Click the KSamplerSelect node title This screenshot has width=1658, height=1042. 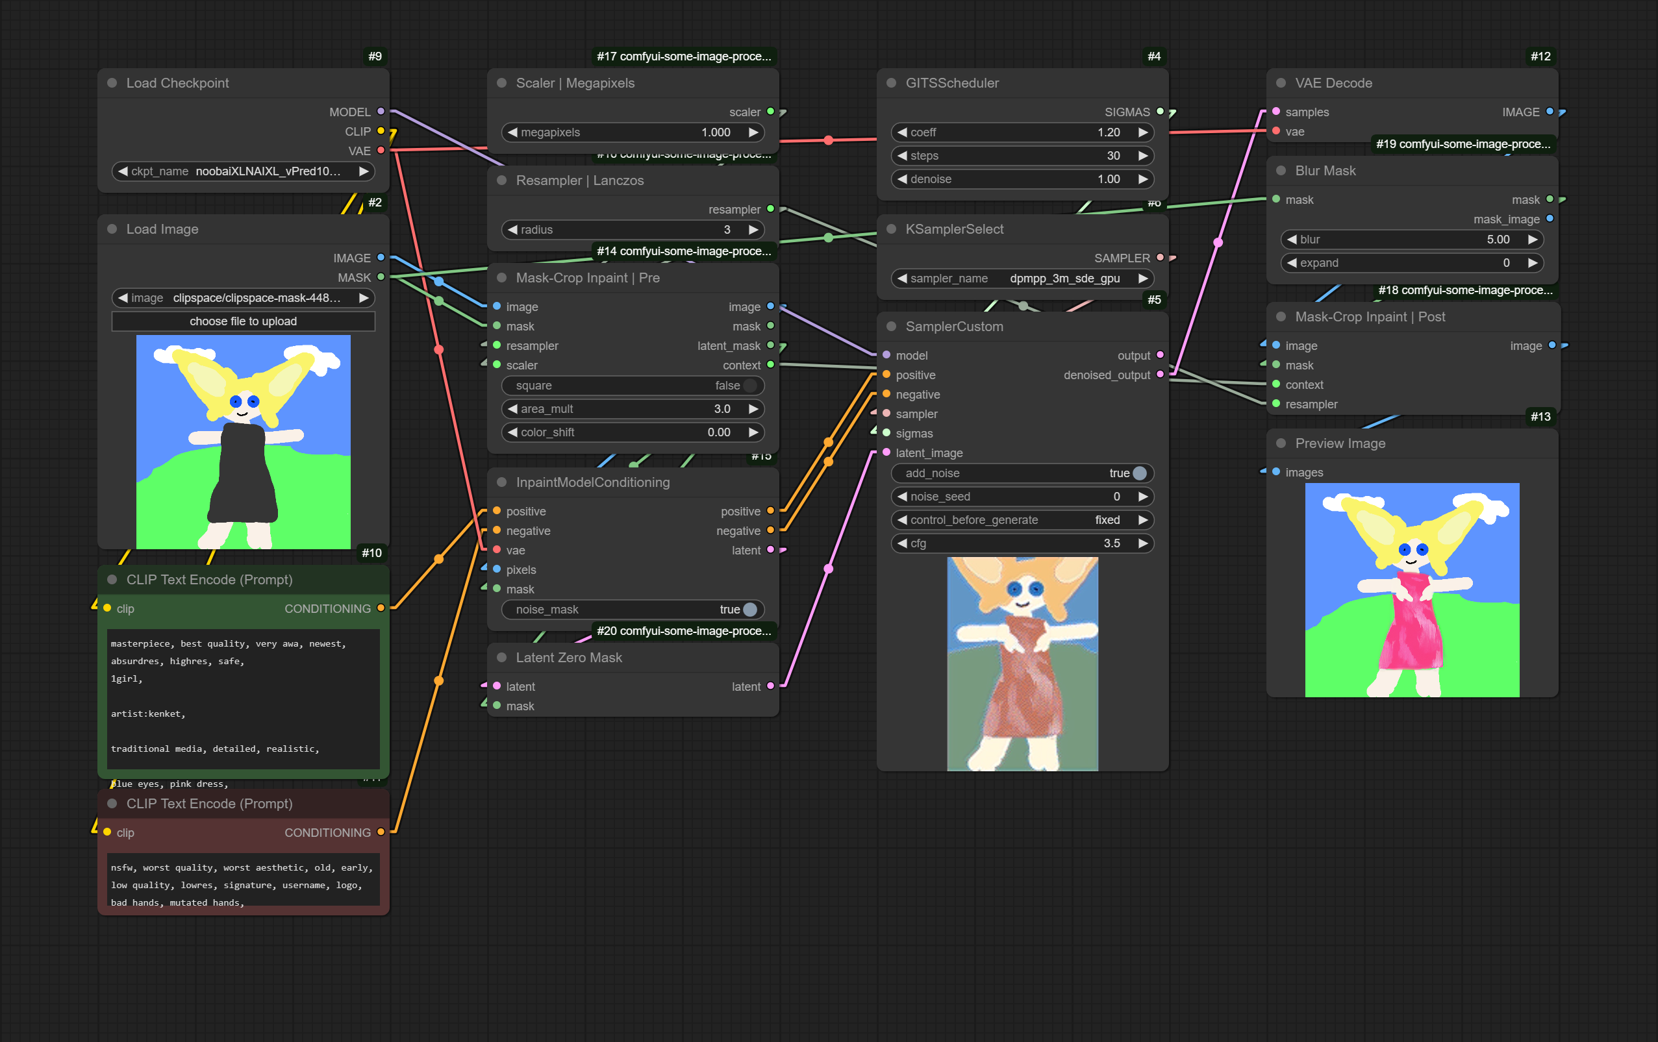point(954,229)
